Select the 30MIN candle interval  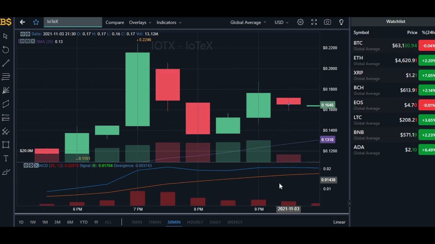click(174, 222)
